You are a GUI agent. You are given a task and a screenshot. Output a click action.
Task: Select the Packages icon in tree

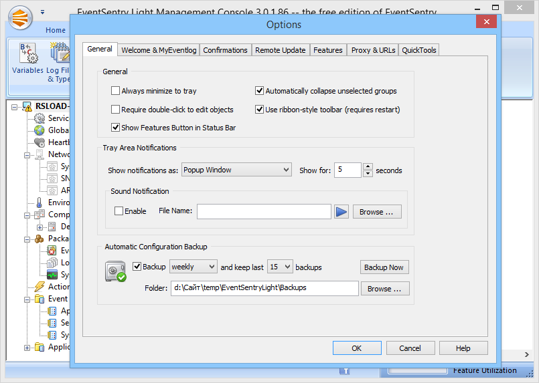coord(40,239)
